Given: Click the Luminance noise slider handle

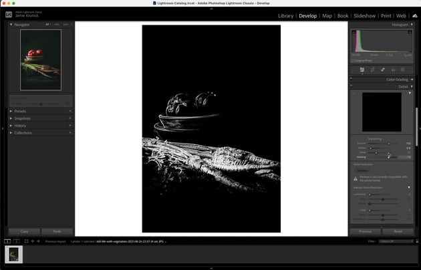Looking at the screenshot, I should click(x=369, y=194).
